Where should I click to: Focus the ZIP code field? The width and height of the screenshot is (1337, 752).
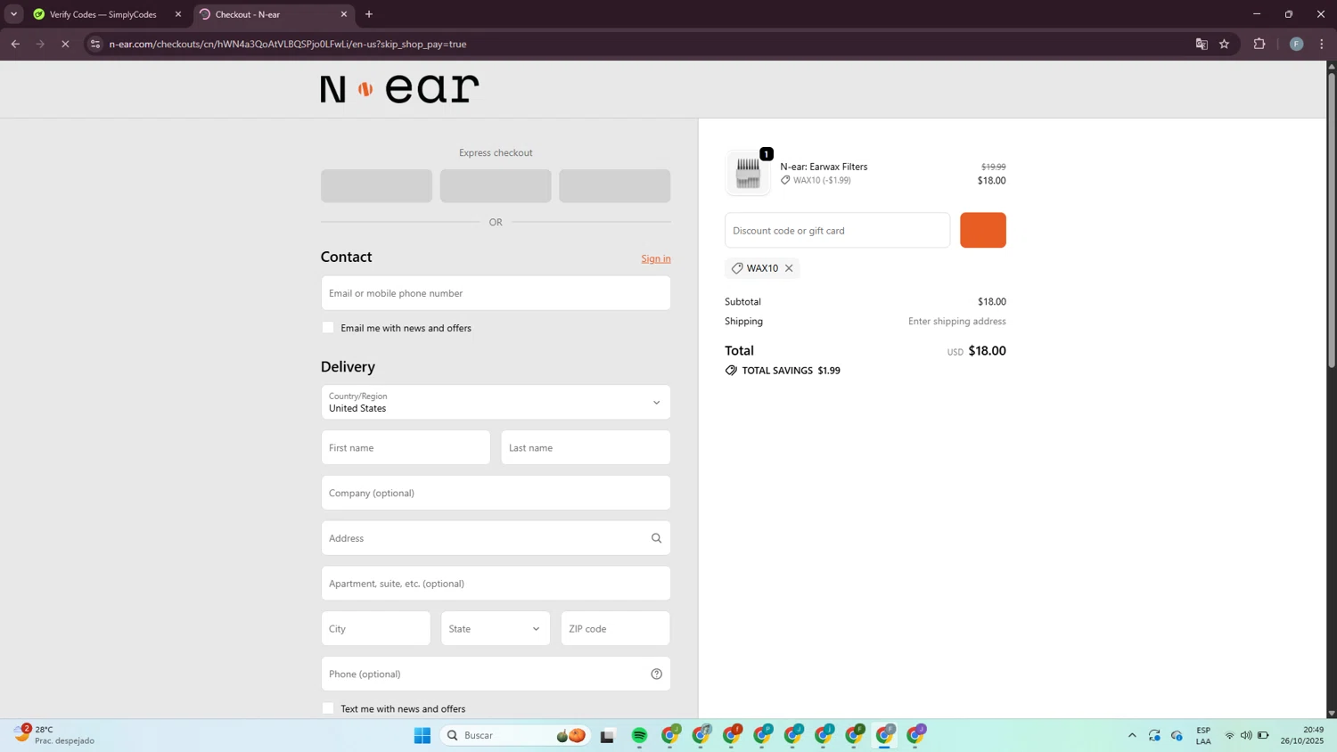[615, 628]
